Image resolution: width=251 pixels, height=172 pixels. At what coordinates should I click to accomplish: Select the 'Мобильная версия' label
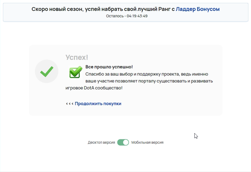tap(147, 142)
